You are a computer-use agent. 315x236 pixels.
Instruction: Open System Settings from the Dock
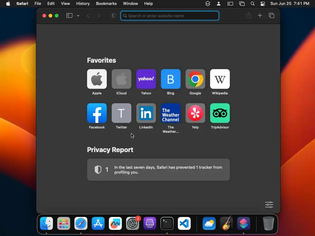133,223
